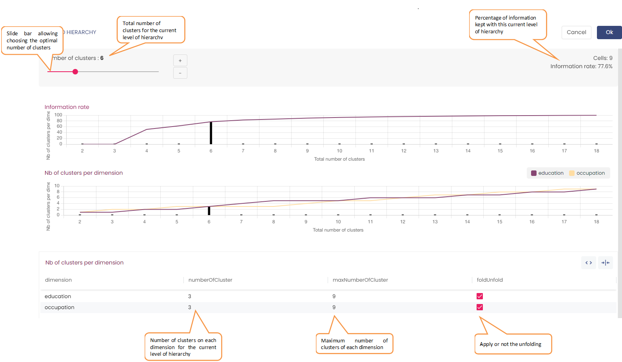The width and height of the screenshot is (622, 362).
Task: Click the fold all dimensions icon
Action: pyautogui.click(x=605, y=262)
